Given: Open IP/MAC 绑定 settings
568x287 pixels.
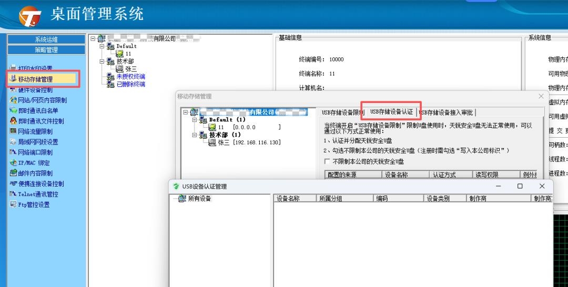Looking at the screenshot, I should [34, 163].
